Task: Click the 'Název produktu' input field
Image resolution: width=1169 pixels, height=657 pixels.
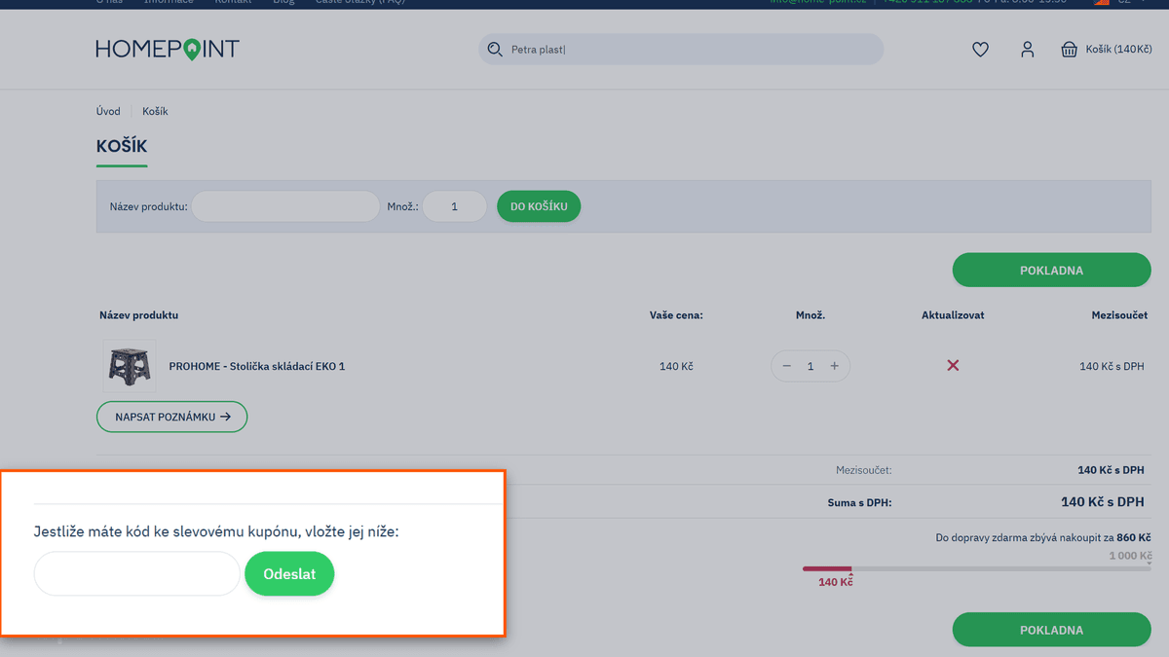Action: [x=285, y=206]
